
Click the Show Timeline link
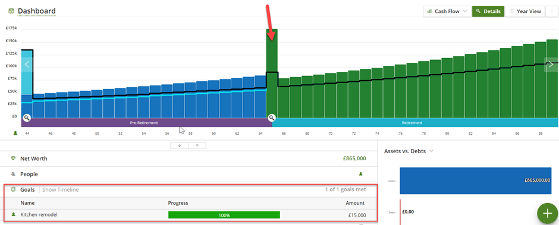tap(61, 189)
